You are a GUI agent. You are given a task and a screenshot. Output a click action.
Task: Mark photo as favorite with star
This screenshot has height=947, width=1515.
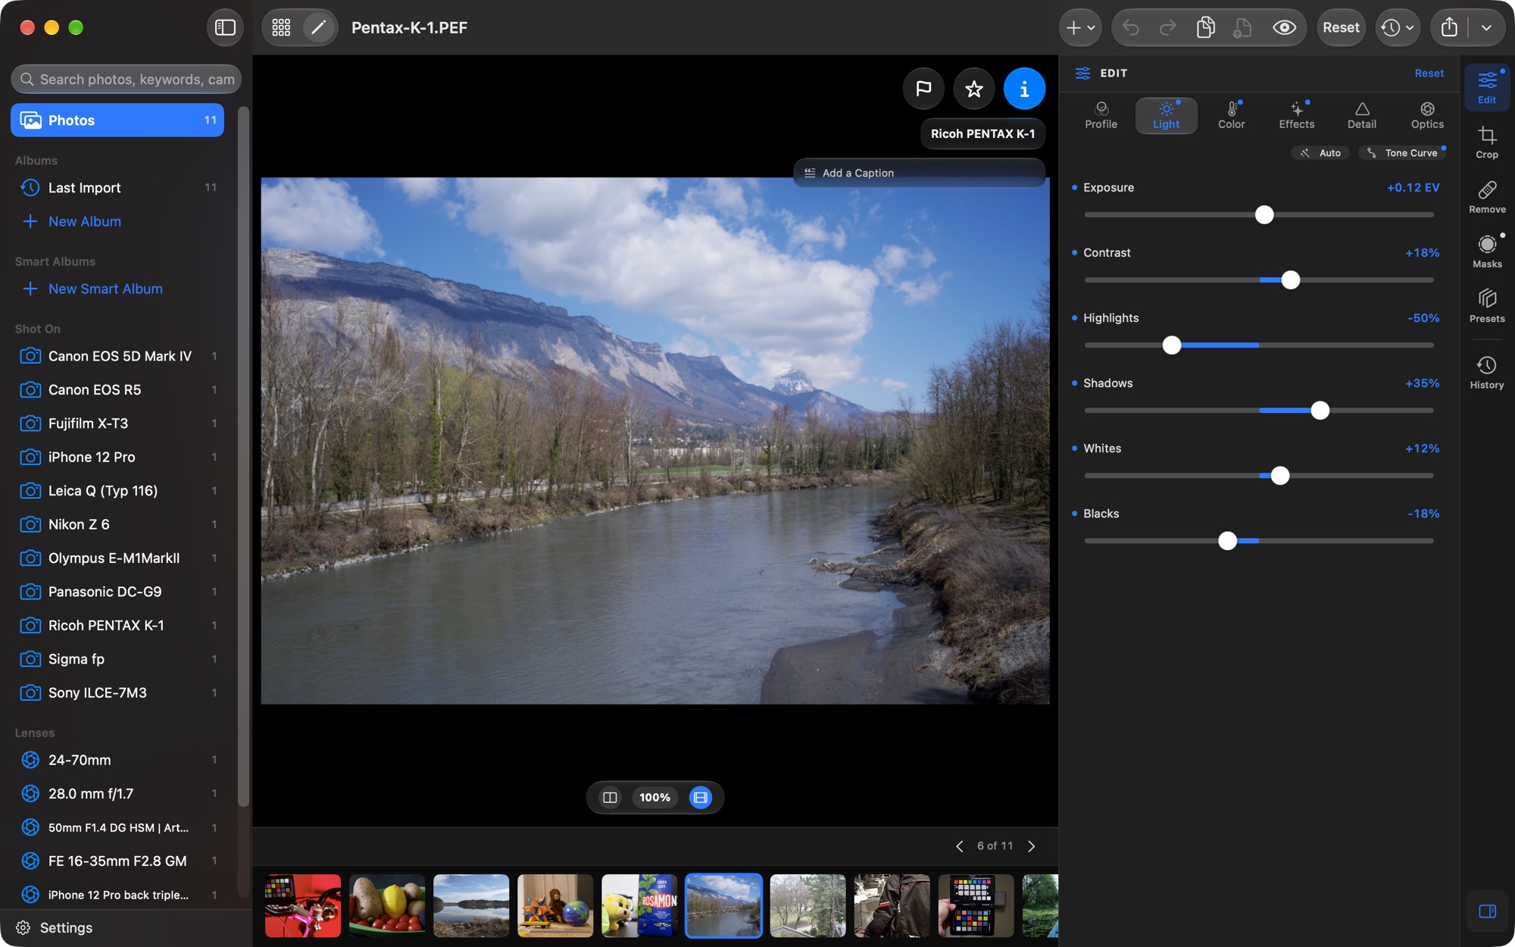974,89
